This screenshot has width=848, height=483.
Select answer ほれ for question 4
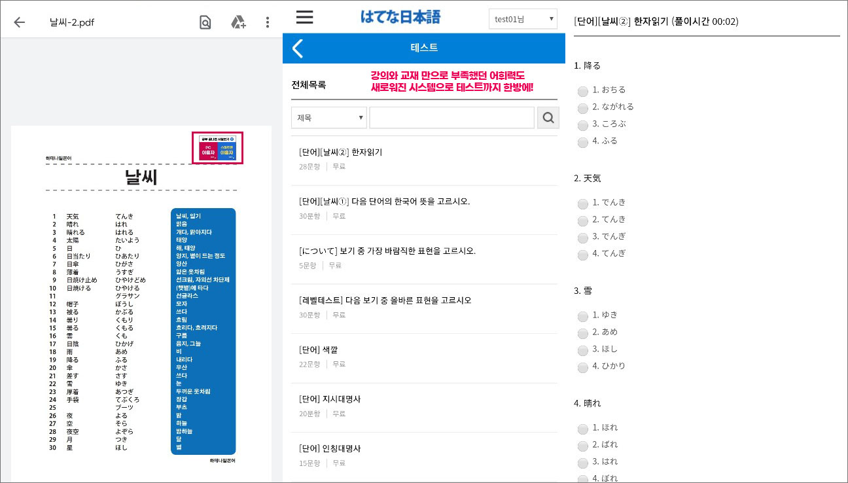pos(583,429)
